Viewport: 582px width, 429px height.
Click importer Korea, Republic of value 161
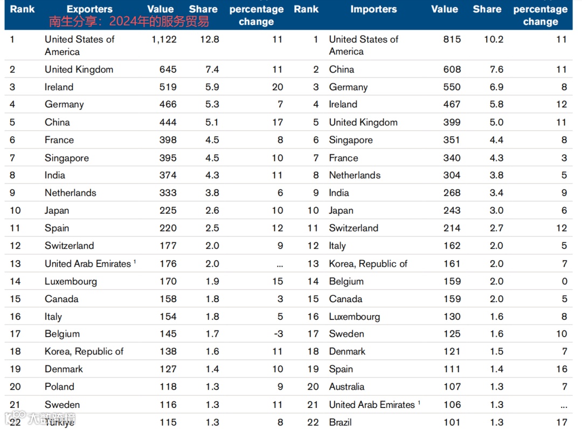(452, 263)
